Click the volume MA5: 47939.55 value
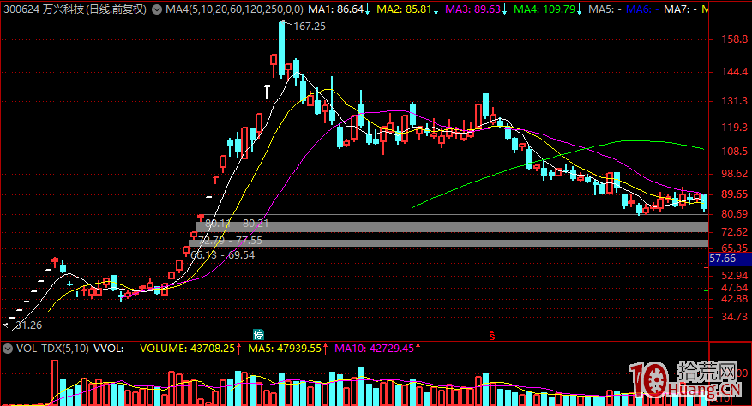Image resolution: width=752 pixels, height=406 pixels. click(x=285, y=349)
